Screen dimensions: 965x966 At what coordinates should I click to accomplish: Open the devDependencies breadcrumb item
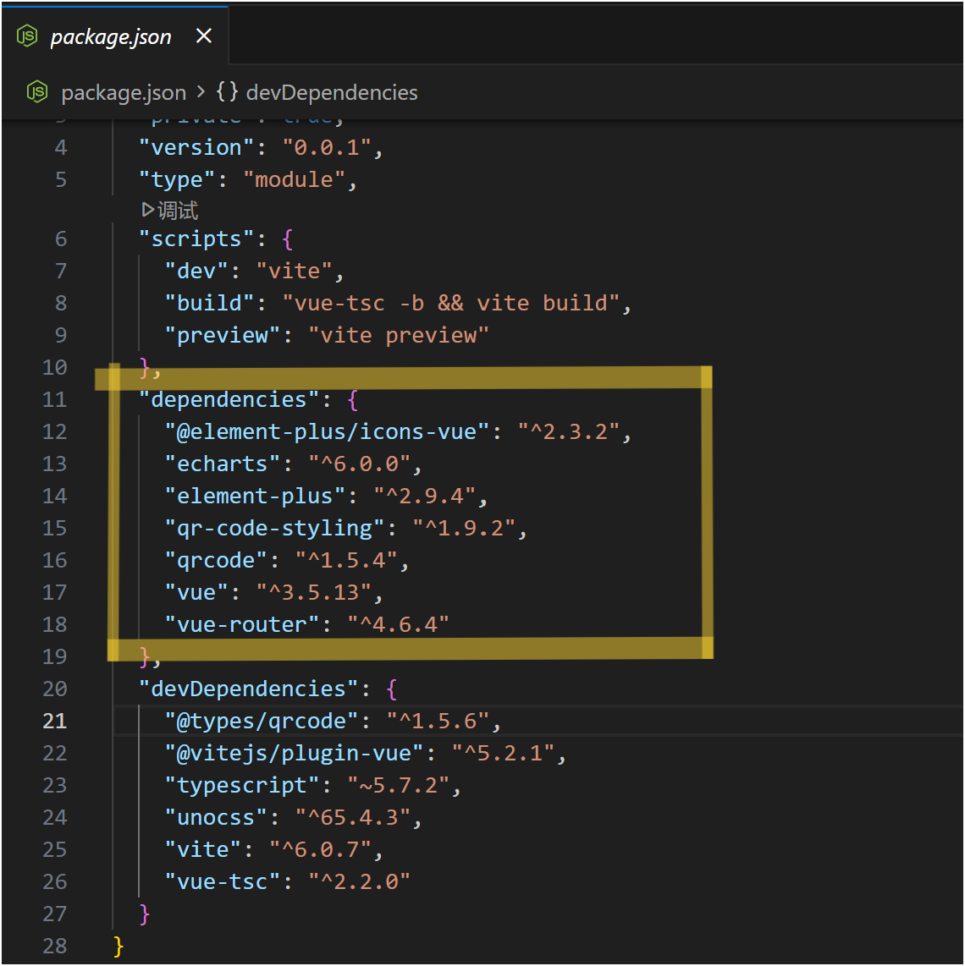[332, 92]
